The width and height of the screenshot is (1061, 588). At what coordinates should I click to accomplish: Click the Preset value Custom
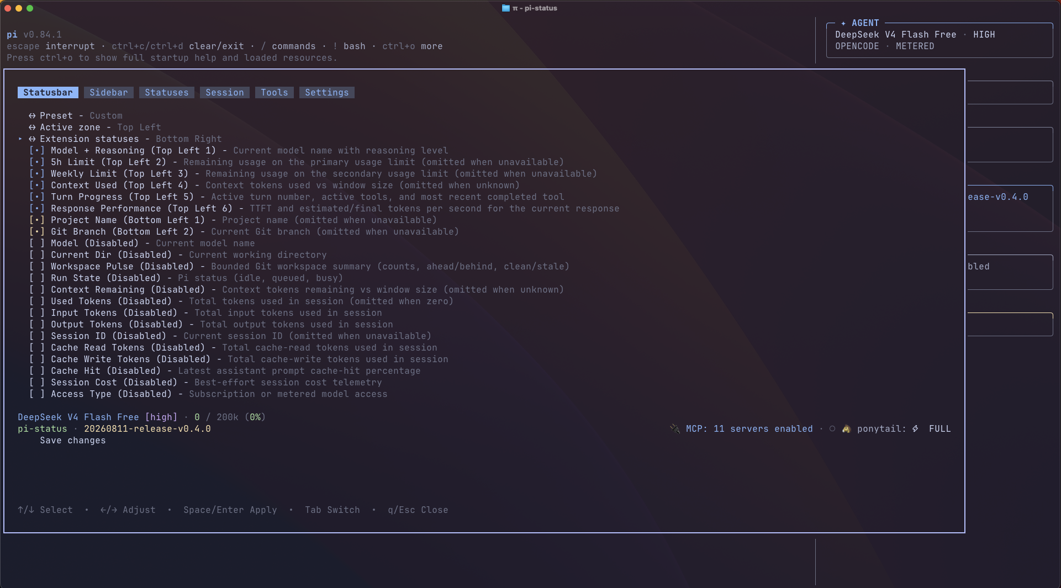(106, 116)
